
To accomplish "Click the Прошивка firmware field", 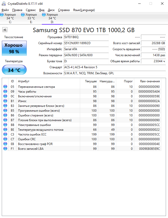I will [86, 37].
